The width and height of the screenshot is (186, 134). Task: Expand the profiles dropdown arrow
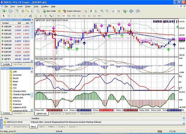[x=12, y=11]
